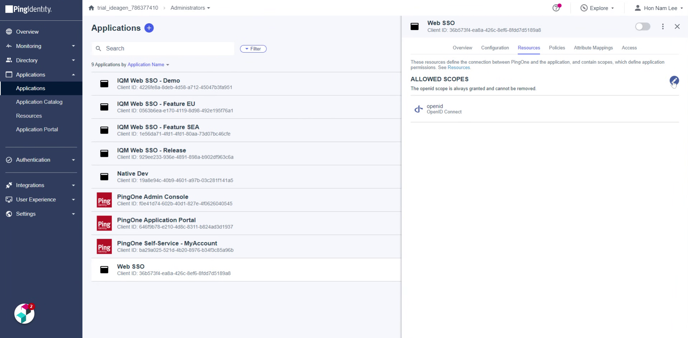
Task: Open the Web SSO three-dot options menu
Action: point(663,26)
